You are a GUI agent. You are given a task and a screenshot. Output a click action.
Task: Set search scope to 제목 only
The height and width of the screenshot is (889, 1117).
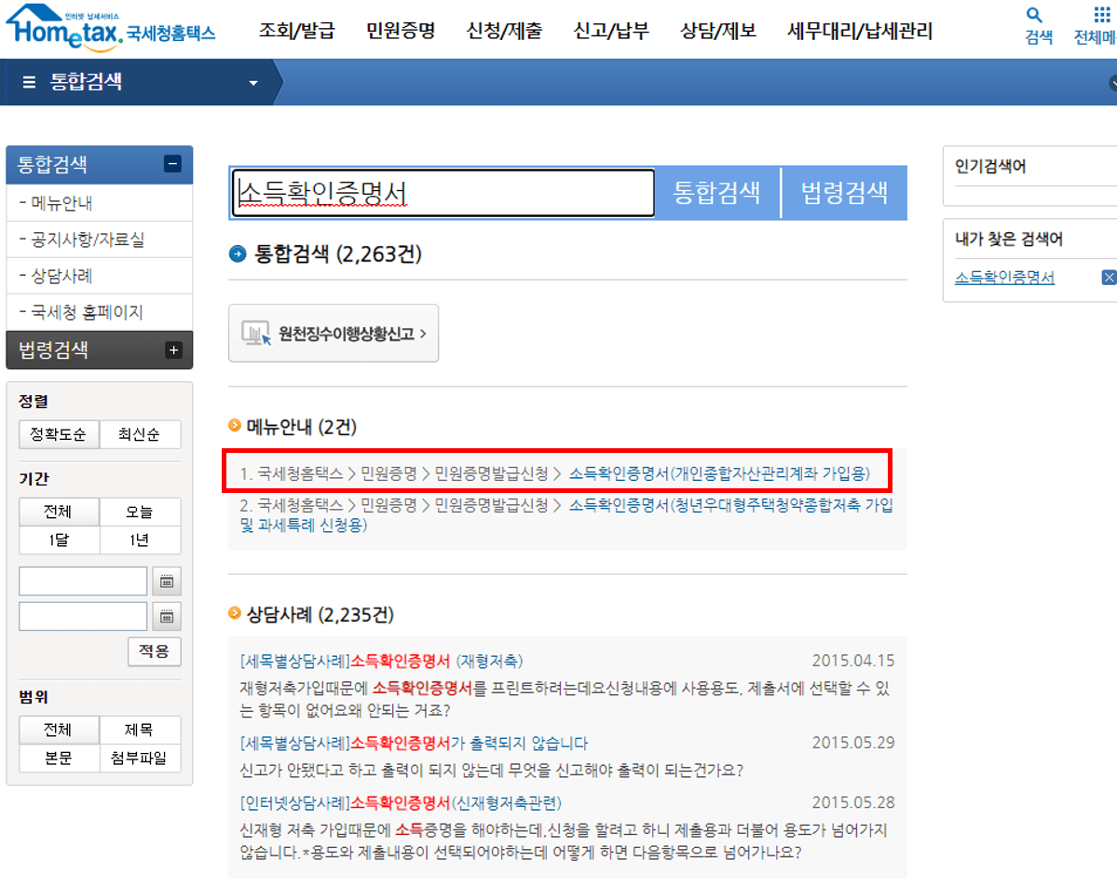pyautogui.click(x=140, y=728)
